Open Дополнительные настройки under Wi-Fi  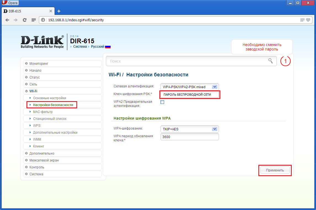(63, 133)
